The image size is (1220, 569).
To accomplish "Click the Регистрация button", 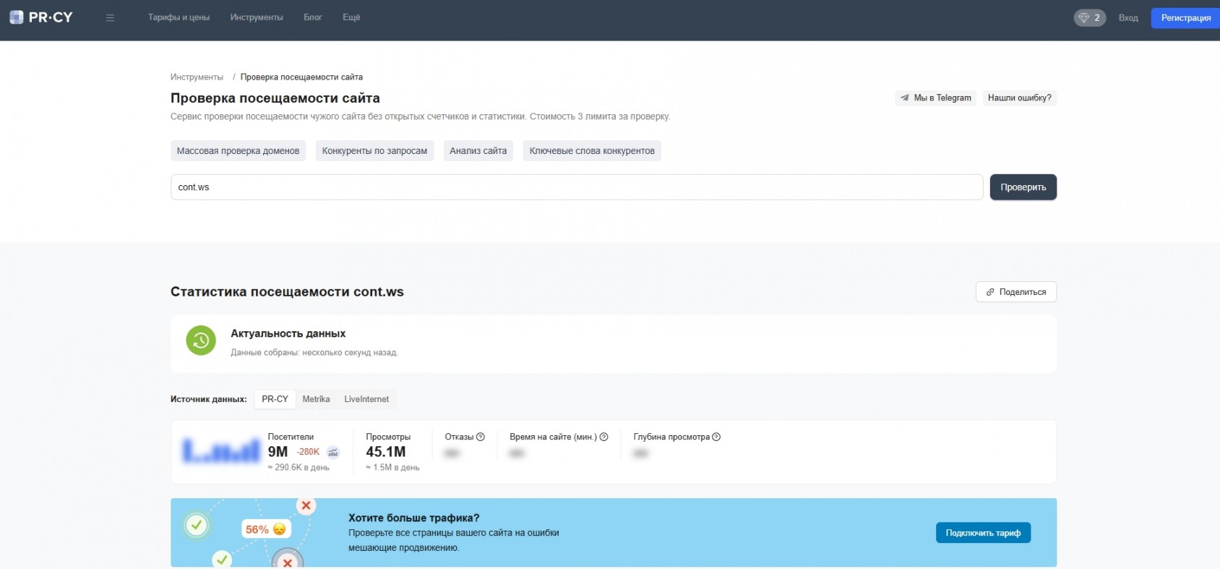I will click(x=1185, y=18).
